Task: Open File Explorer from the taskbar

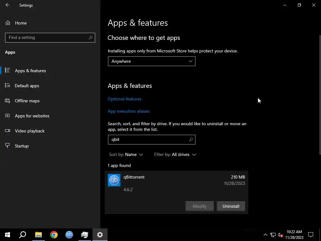Action: click(38, 235)
